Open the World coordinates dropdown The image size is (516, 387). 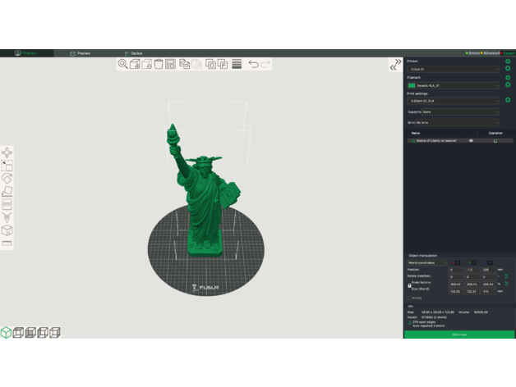point(427,262)
